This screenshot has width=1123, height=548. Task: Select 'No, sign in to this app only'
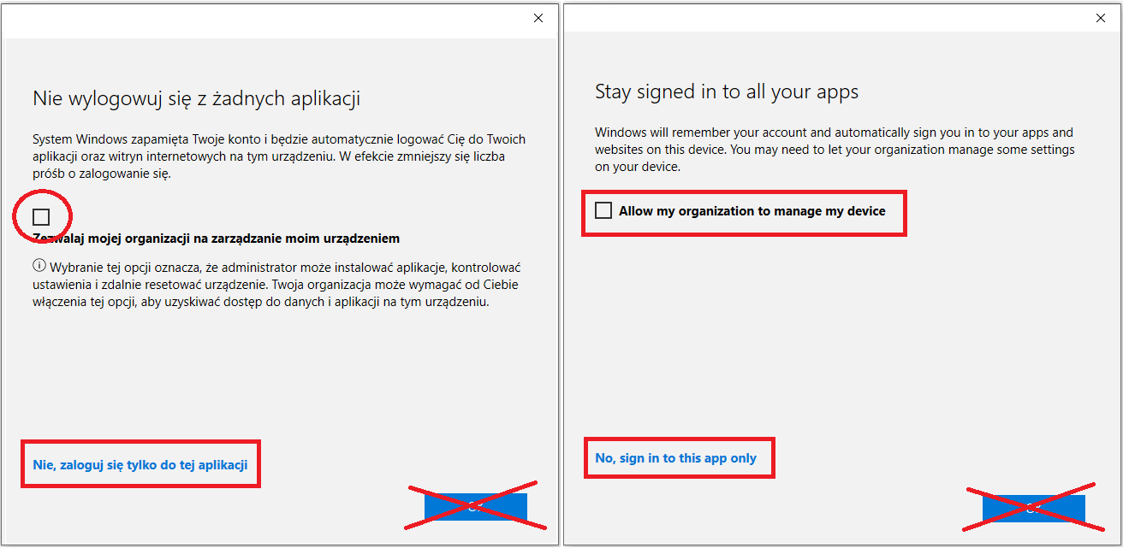tap(676, 458)
